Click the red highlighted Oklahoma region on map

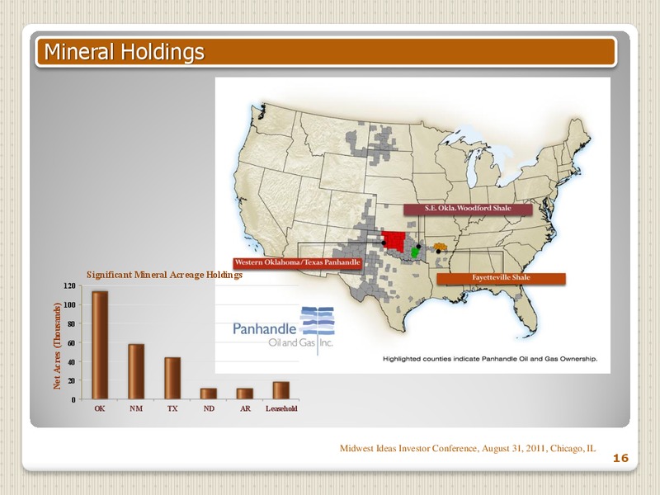click(x=395, y=240)
